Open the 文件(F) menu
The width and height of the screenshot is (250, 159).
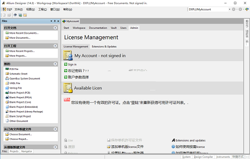(19, 10)
